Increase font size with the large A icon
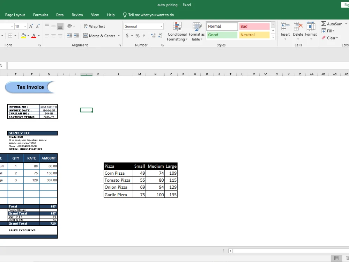The height and width of the screenshot is (262, 349). coord(31,26)
